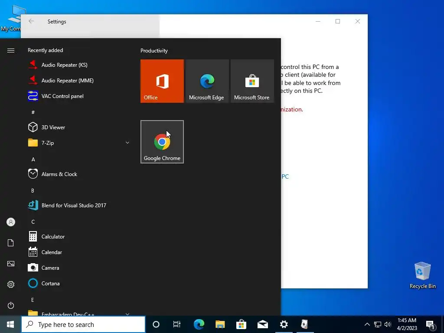Launch 3D Viewer app
Screen dimensions: 444x333
[x=79, y=127]
